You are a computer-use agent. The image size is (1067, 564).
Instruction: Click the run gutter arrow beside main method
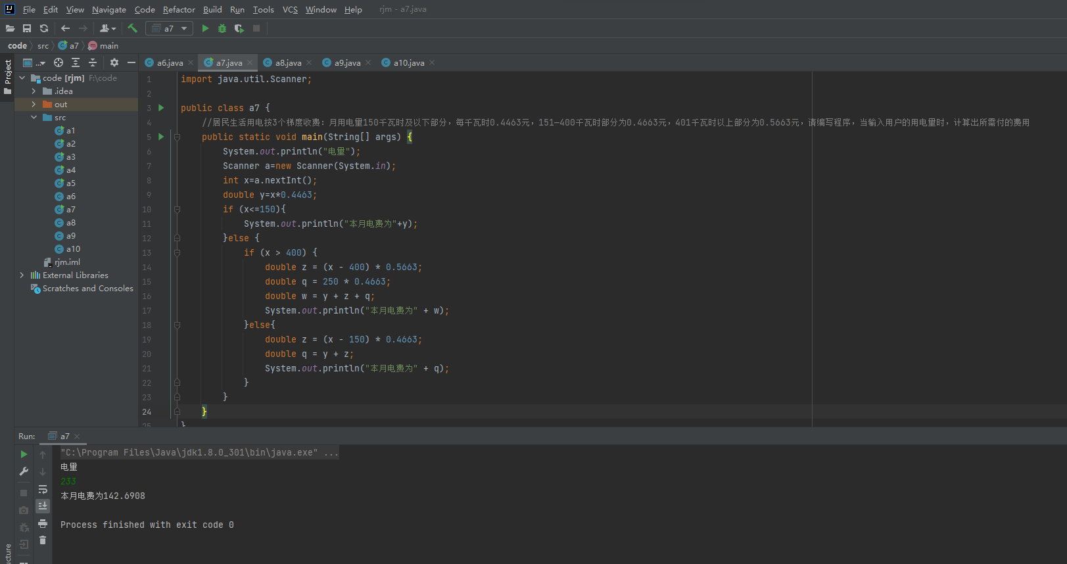(x=161, y=137)
